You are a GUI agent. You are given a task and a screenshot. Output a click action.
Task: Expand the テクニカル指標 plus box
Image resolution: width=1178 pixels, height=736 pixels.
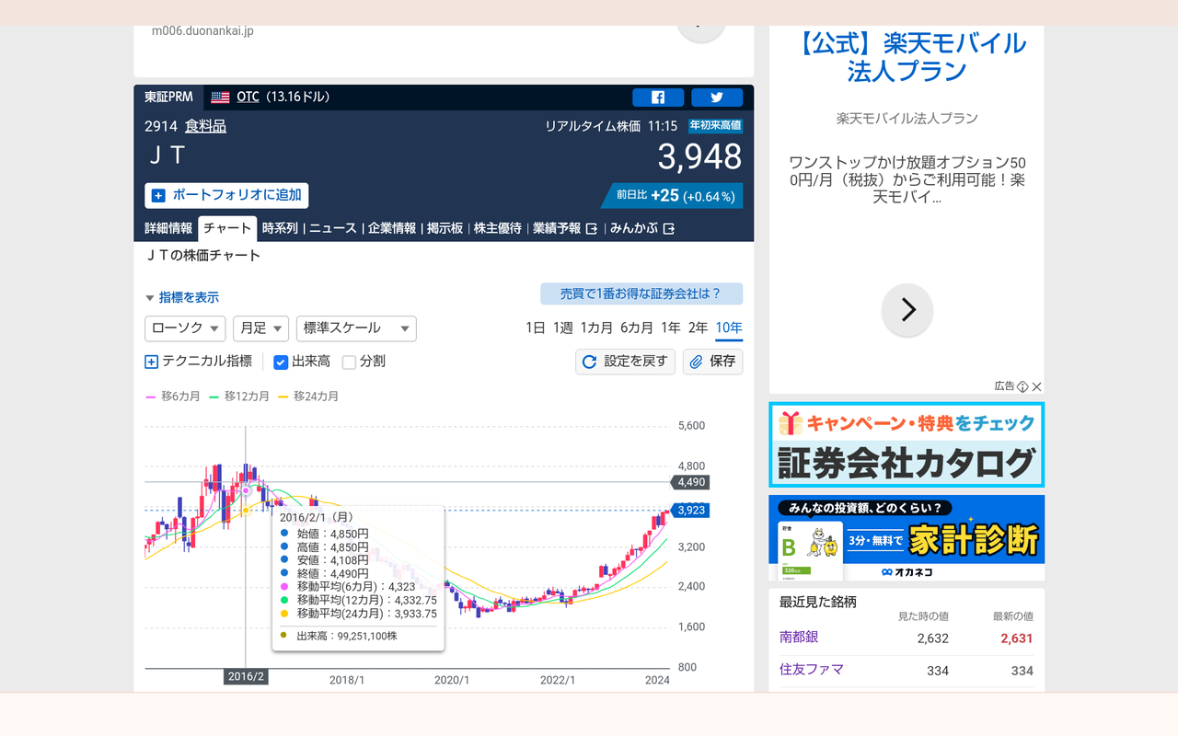(151, 362)
